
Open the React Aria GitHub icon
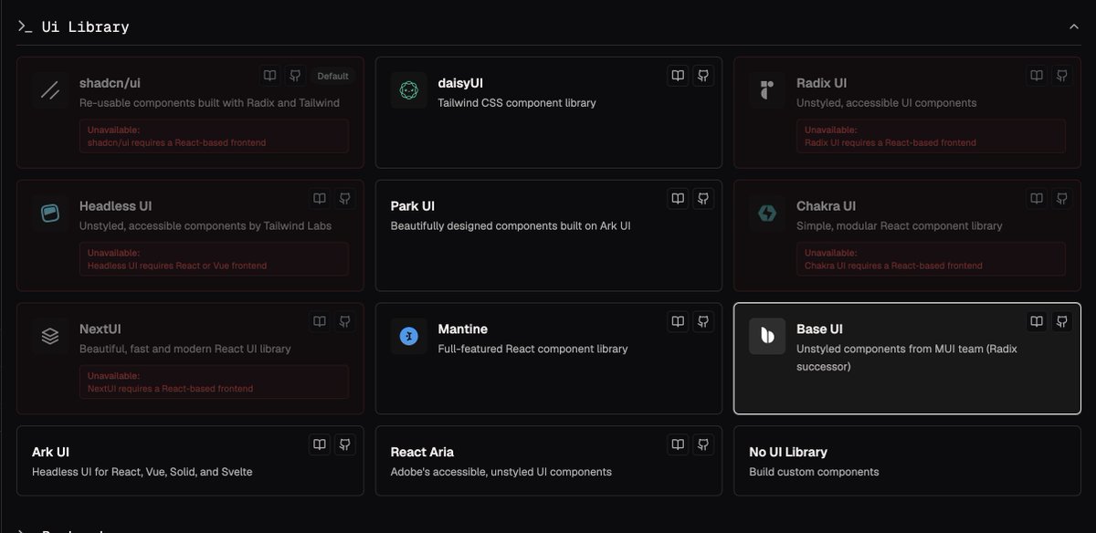[x=703, y=444]
